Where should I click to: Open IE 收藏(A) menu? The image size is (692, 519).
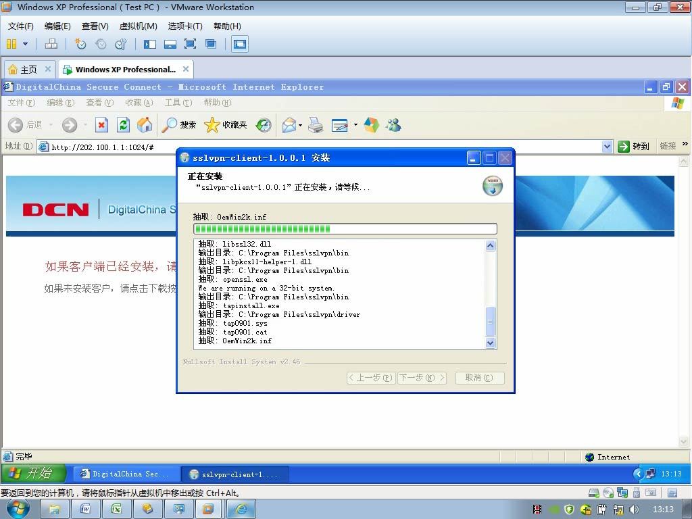tap(139, 103)
